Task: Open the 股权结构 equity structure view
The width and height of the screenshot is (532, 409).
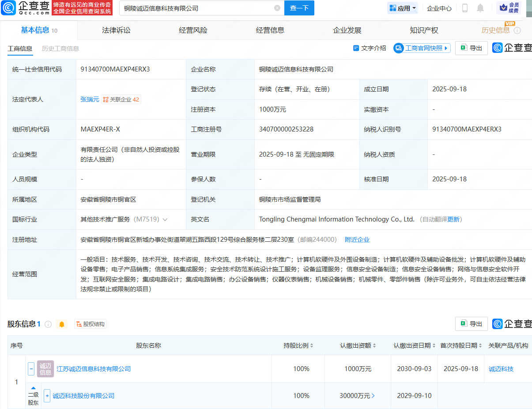Action: coord(91,324)
